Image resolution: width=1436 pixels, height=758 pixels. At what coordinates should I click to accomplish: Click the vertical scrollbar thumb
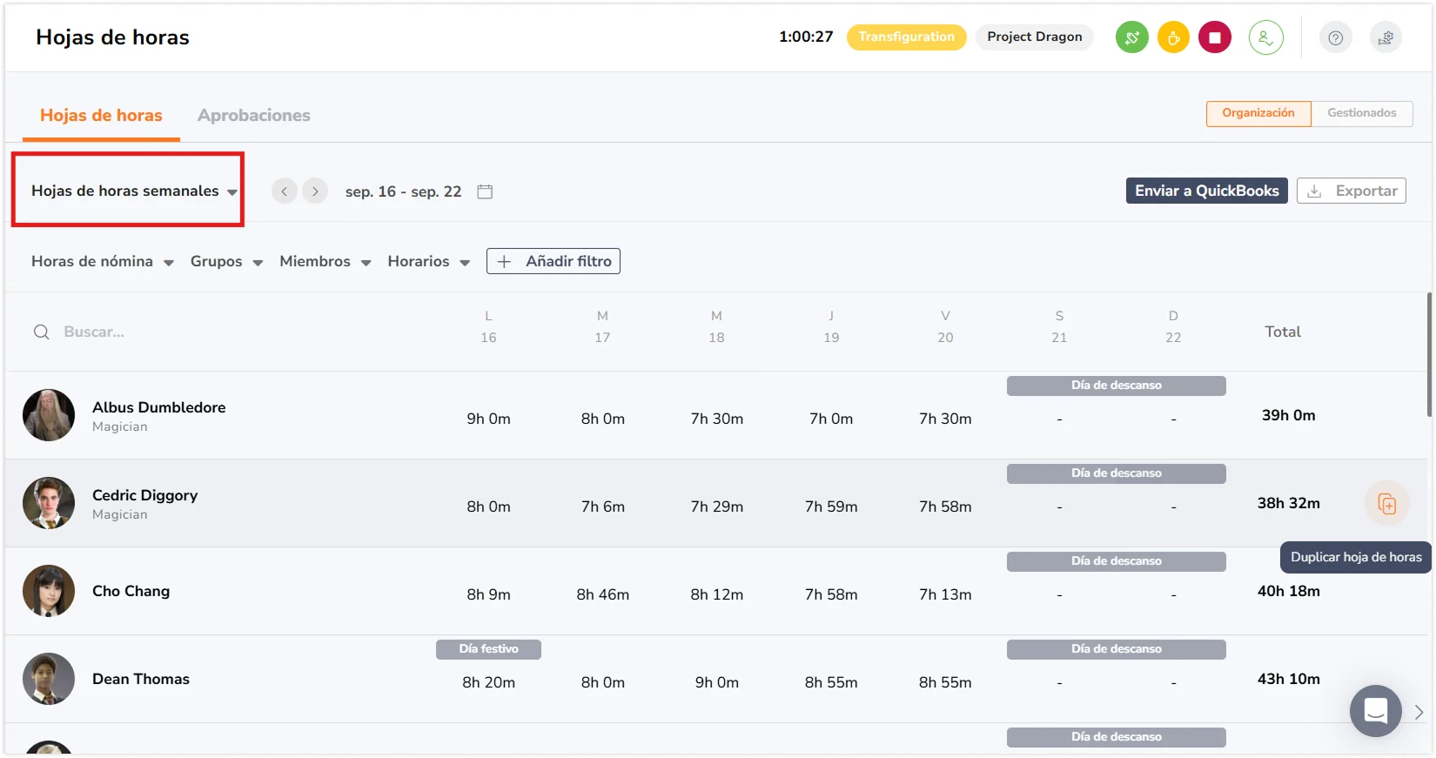pyautogui.click(x=1429, y=354)
